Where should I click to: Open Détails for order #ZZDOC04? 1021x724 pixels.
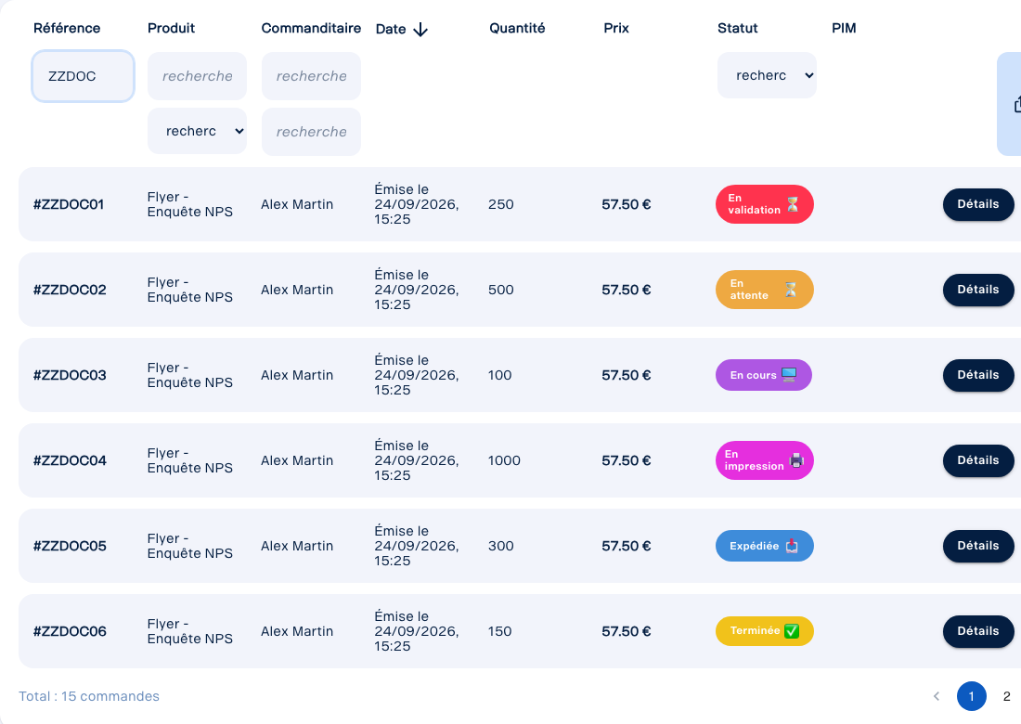coord(978,460)
